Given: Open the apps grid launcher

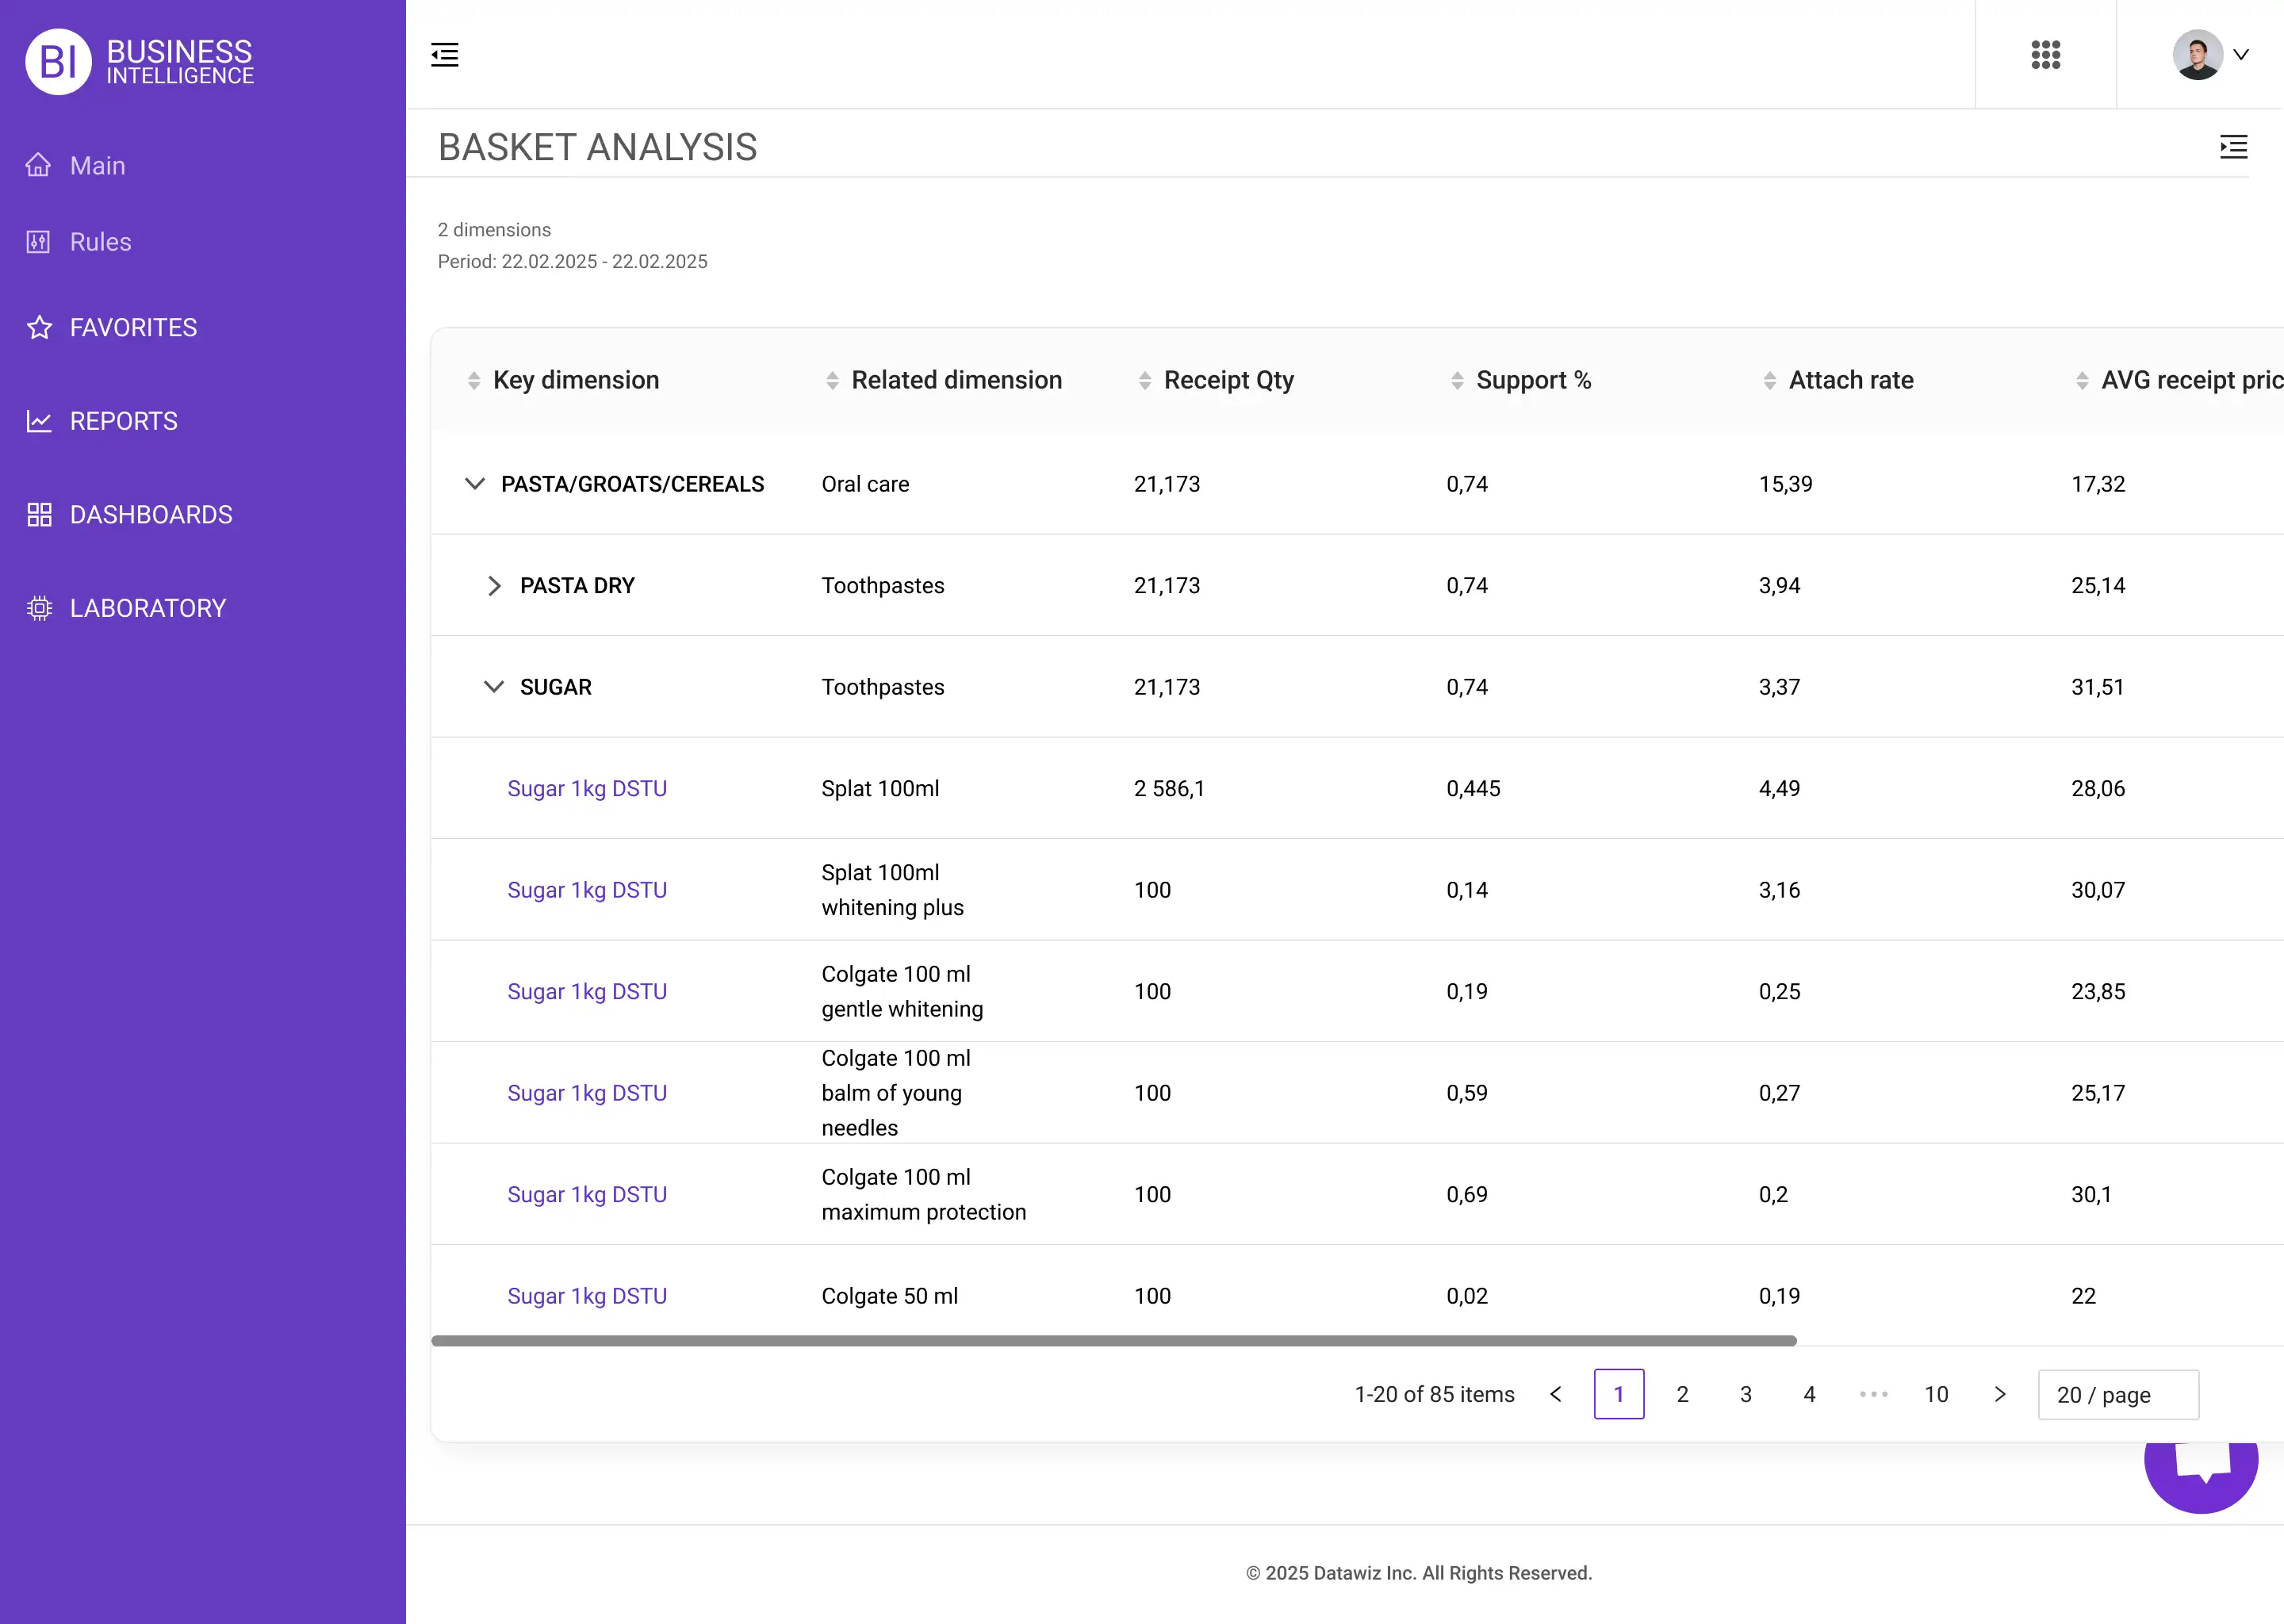Looking at the screenshot, I should [2045, 54].
